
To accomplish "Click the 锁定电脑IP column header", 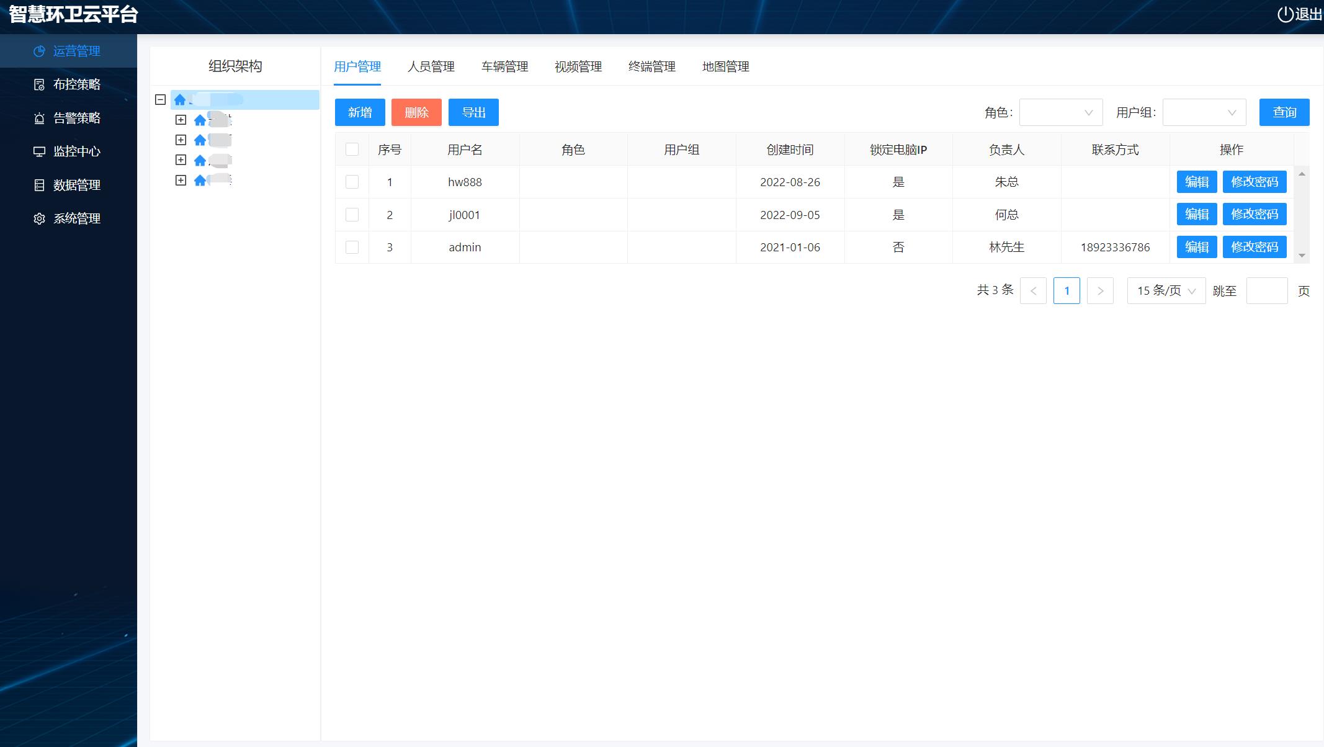I will 898,150.
